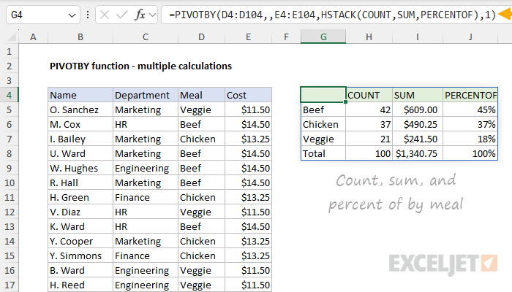Select row 10 header
The image size is (512, 292).
(9, 182)
